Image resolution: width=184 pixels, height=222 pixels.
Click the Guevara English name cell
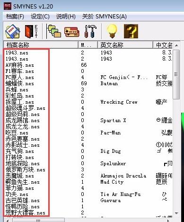[x=111, y=200]
